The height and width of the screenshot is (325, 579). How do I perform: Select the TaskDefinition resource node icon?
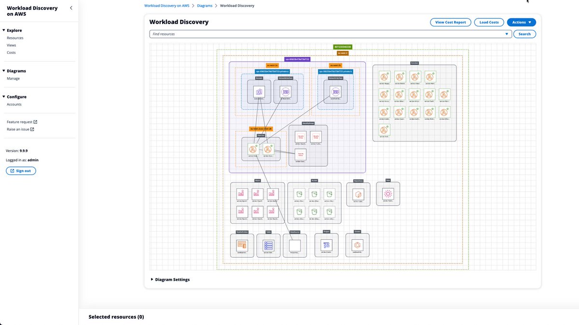tap(242, 245)
